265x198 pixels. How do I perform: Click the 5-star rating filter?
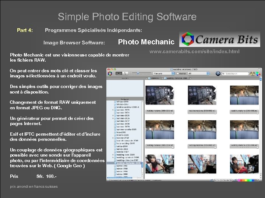coord(232,180)
